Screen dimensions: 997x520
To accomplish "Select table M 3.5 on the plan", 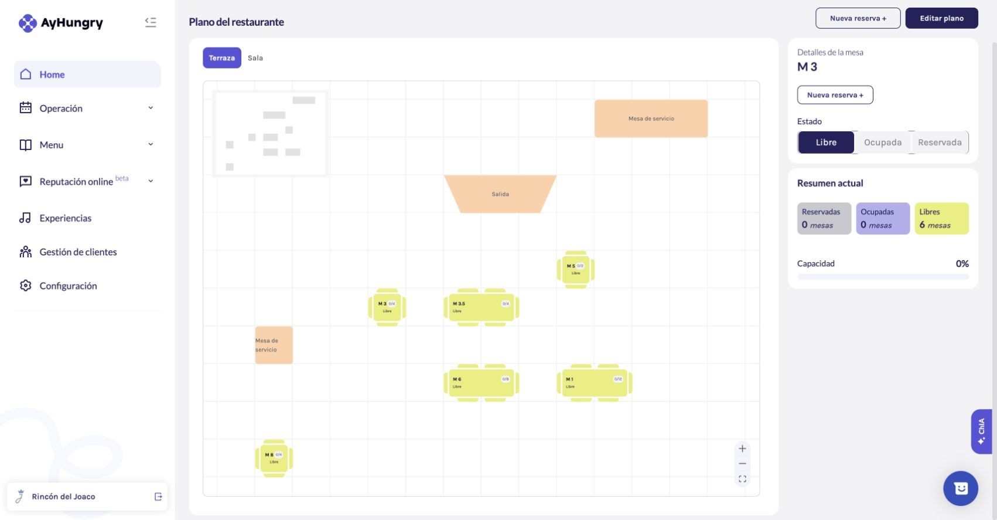I will 482,307.
